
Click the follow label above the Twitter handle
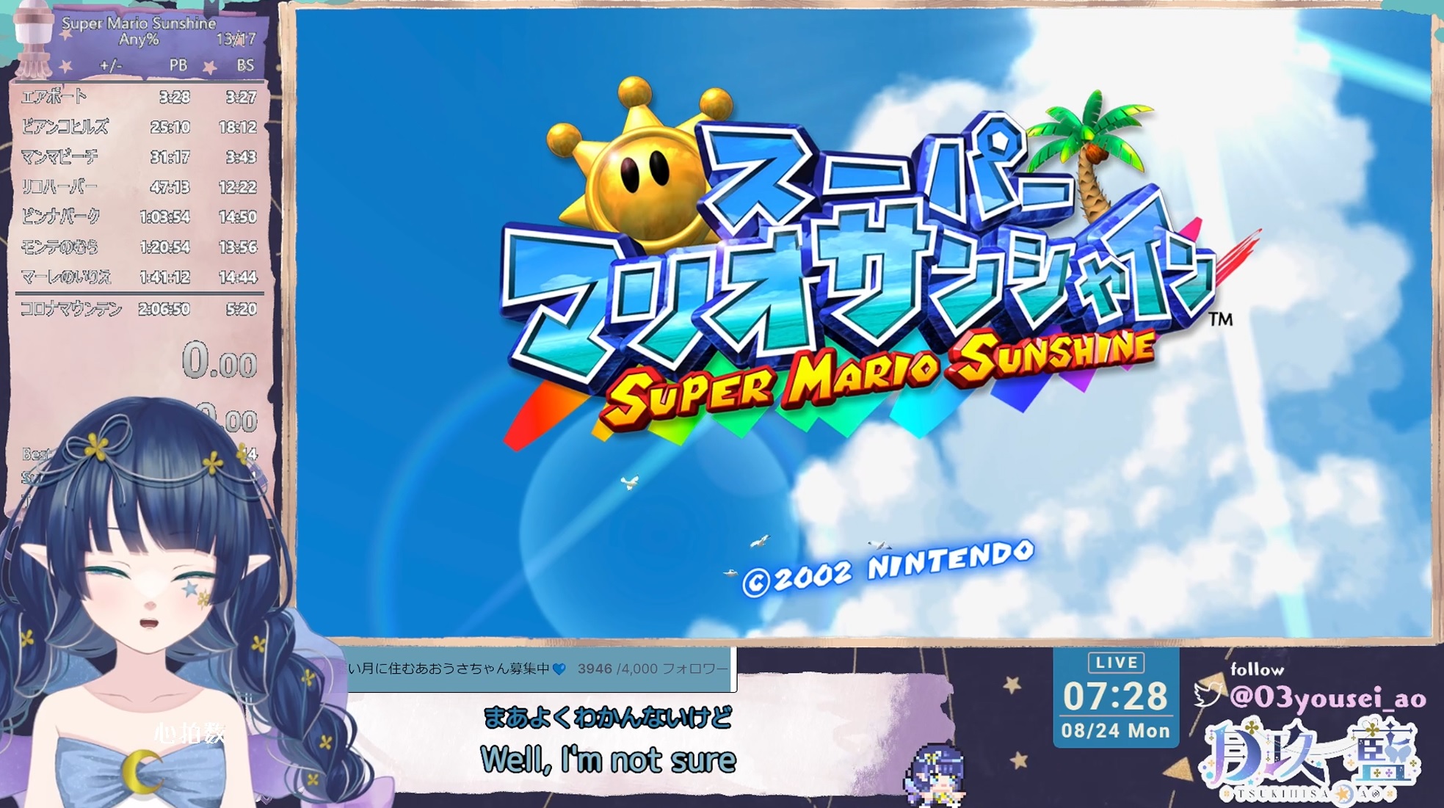coord(1257,669)
